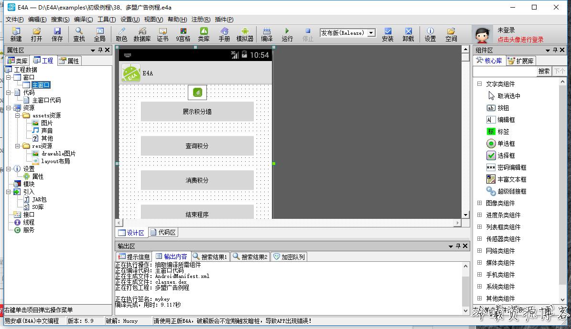Expand the 传感器类组件 component group
This screenshot has height=329, width=571.
[x=479, y=239]
